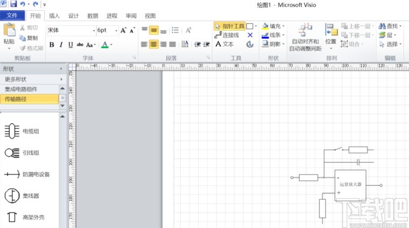Increase paragraph indent
The width and height of the screenshot is (409, 228).
(206, 45)
